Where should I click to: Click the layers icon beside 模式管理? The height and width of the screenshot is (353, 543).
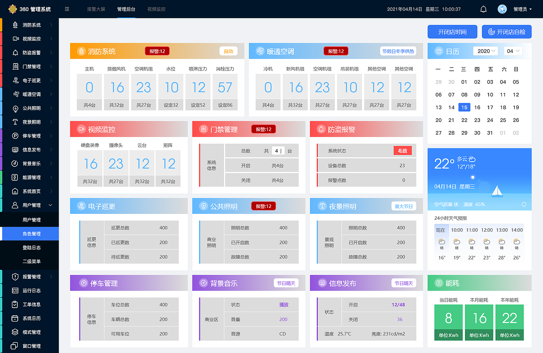coord(15,332)
